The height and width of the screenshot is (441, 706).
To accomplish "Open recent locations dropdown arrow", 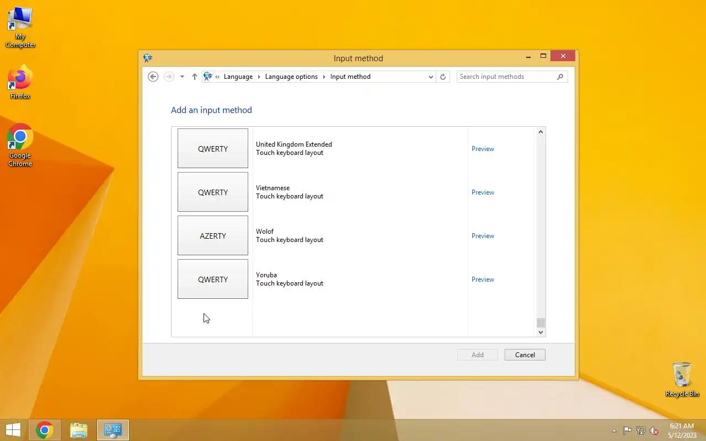I will (182, 77).
